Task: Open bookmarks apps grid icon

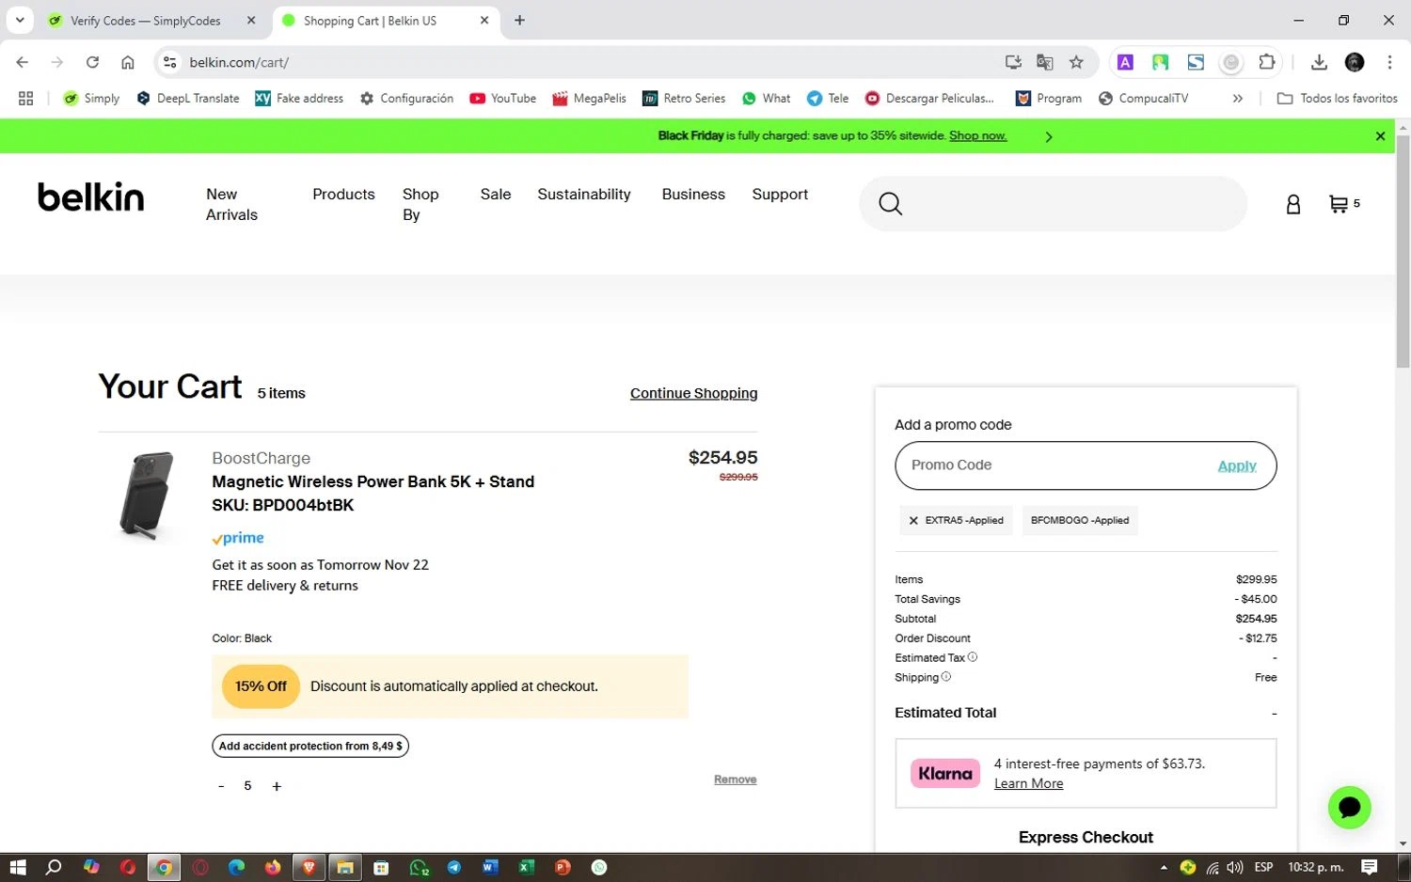Action: [25, 98]
